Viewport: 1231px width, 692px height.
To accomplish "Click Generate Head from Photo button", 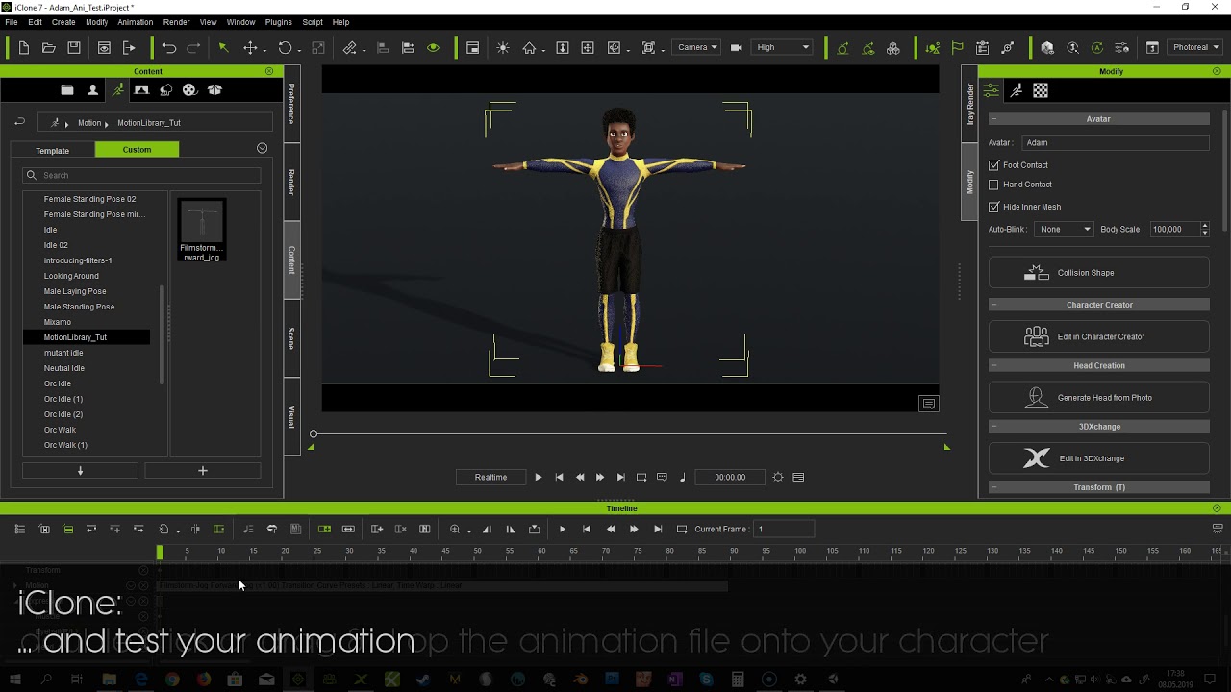I will pyautogui.click(x=1098, y=398).
